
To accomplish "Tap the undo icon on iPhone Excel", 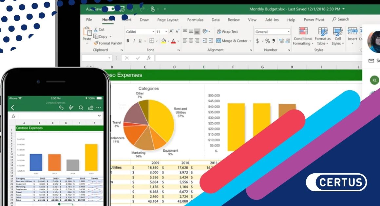I will (x=61, y=108).
